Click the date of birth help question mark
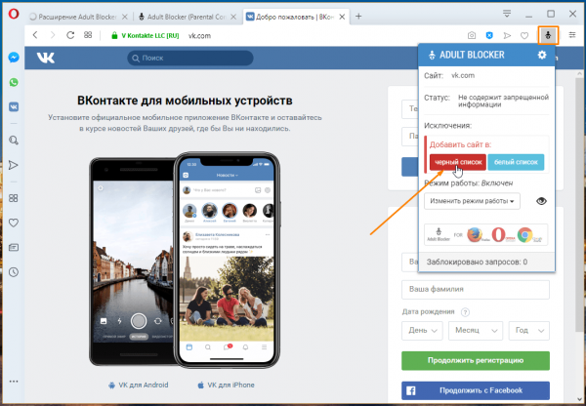This screenshot has height=406, width=586. [x=465, y=312]
